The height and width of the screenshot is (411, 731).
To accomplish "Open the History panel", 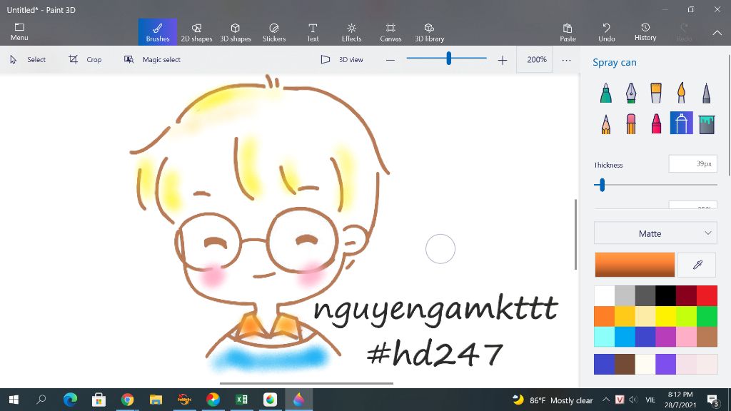I will coord(645,31).
